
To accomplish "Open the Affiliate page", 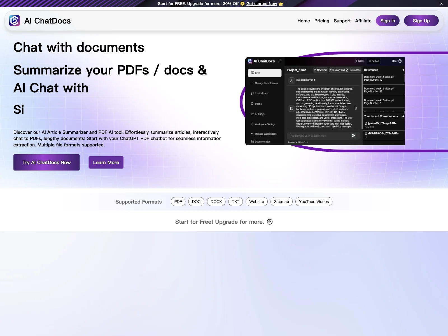I will click(x=363, y=21).
